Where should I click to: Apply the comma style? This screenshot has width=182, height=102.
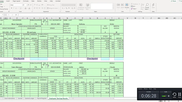click(x=69, y=8)
